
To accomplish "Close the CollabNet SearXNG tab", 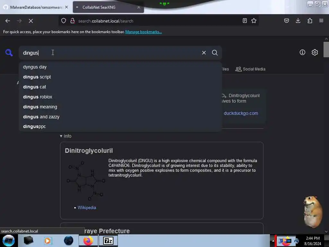I will (x=139, y=7).
